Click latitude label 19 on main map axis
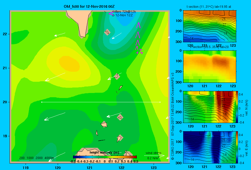The image size is (251, 170). (x=5, y=136)
